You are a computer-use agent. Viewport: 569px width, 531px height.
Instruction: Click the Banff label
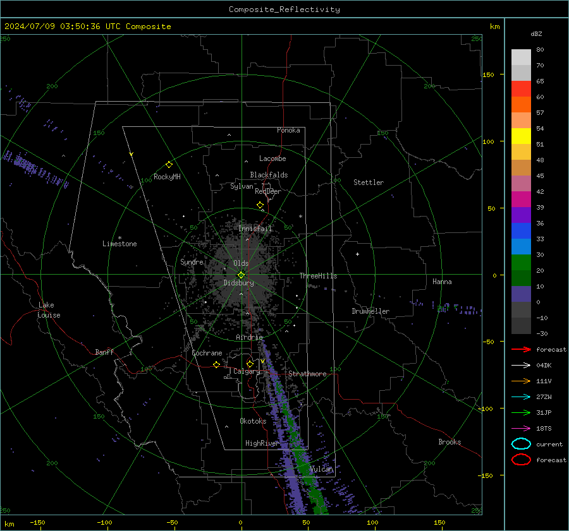click(x=104, y=352)
